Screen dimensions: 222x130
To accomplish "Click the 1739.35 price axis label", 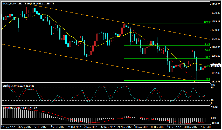I will 216,30.
